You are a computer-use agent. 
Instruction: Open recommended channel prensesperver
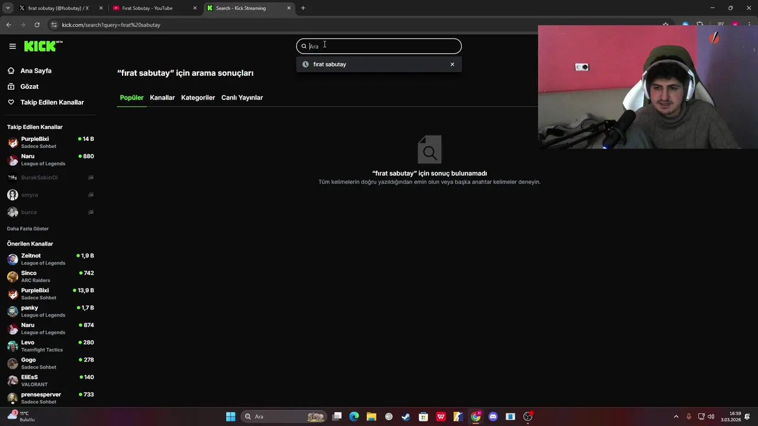[50, 398]
